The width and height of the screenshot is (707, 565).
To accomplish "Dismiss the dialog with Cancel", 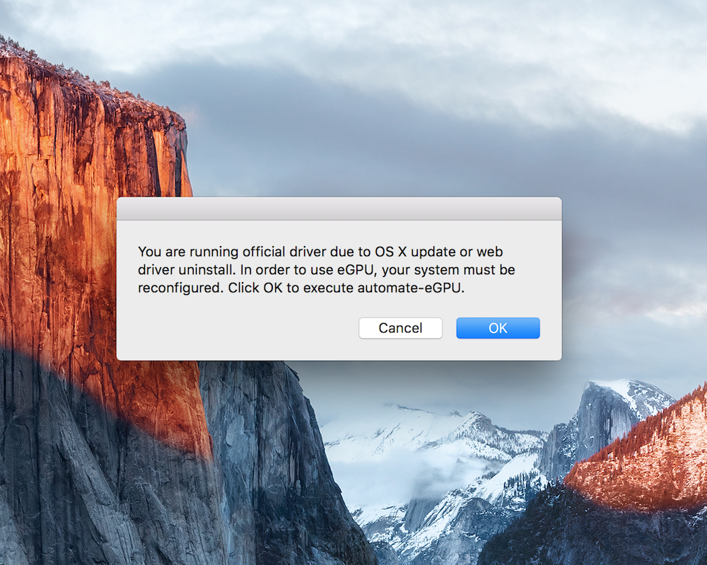I will point(400,328).
